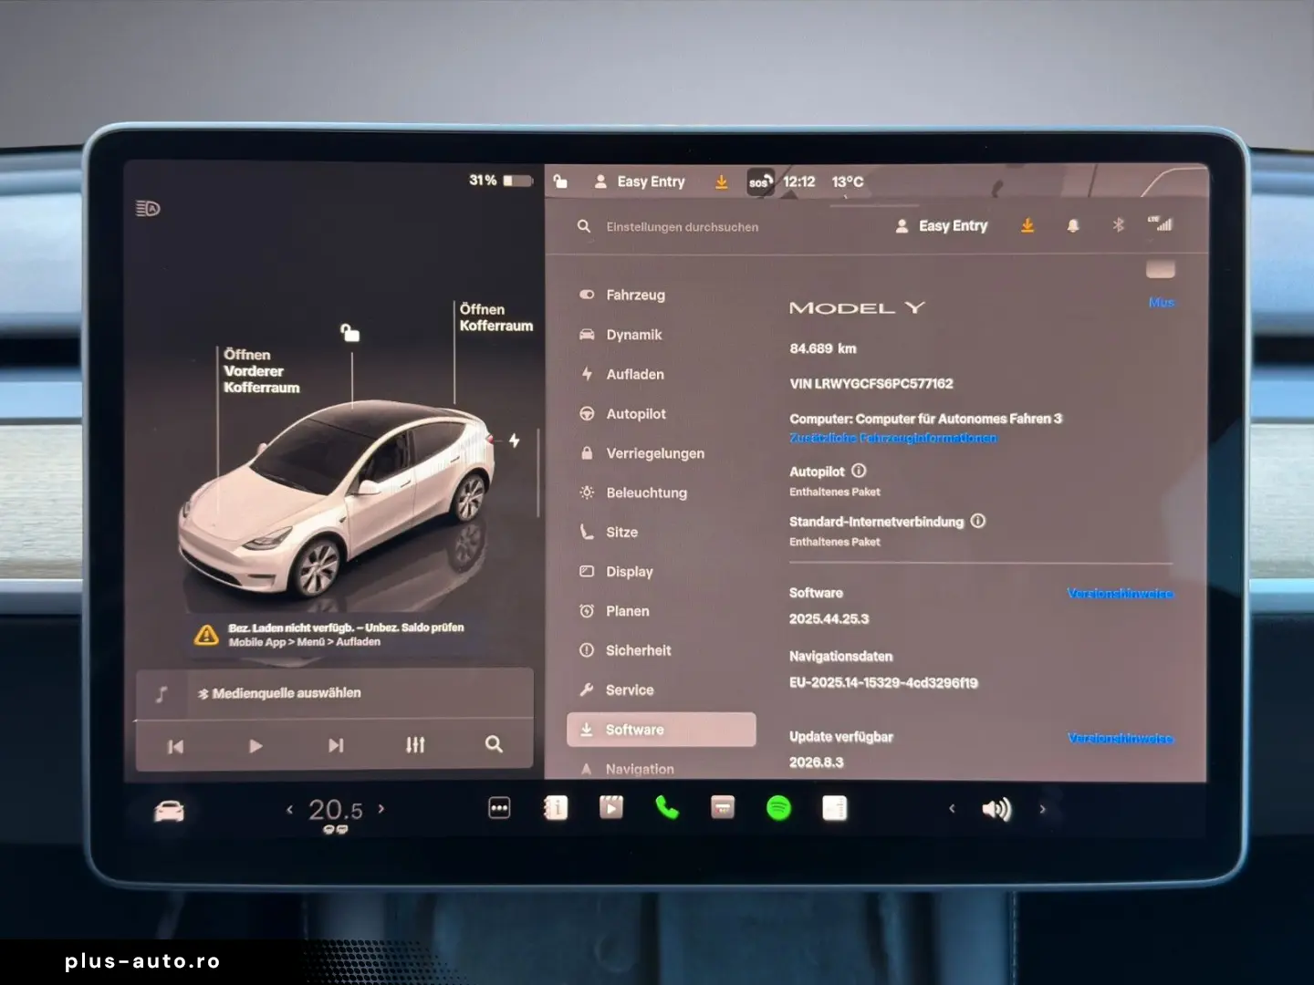Viewport: 1314px width, 985px height.
Task: Toggle the headlights indicator icon
Action: 148,209
